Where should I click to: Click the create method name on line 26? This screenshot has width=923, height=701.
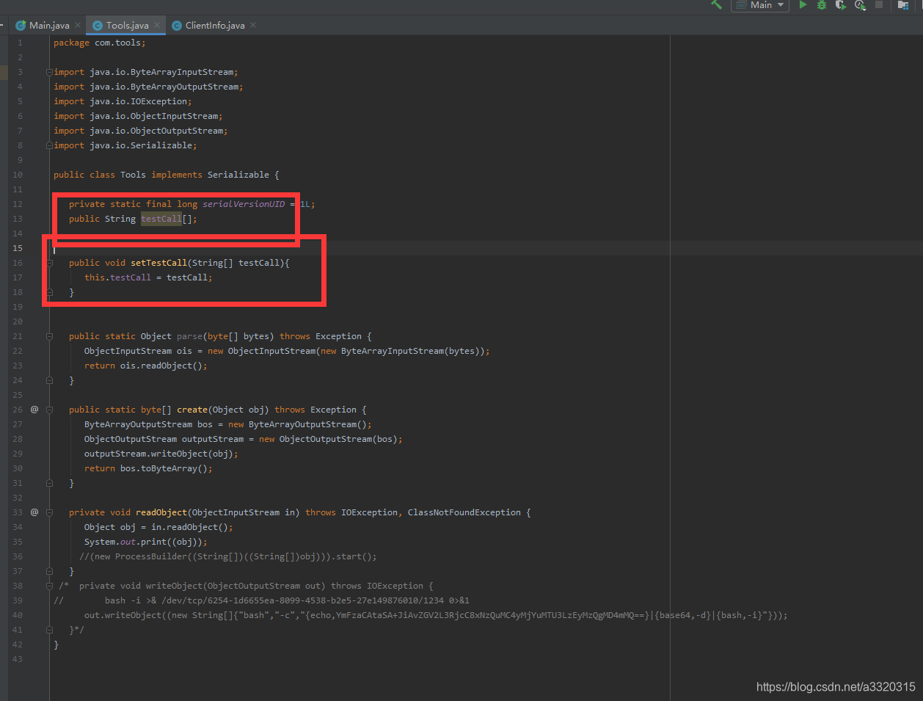191,410
